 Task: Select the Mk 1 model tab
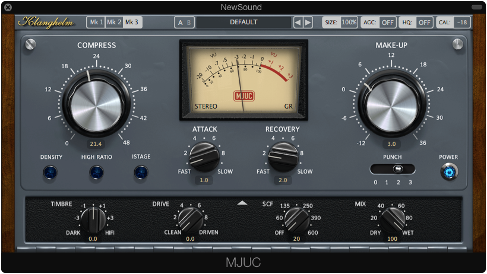tap(96, 22)
